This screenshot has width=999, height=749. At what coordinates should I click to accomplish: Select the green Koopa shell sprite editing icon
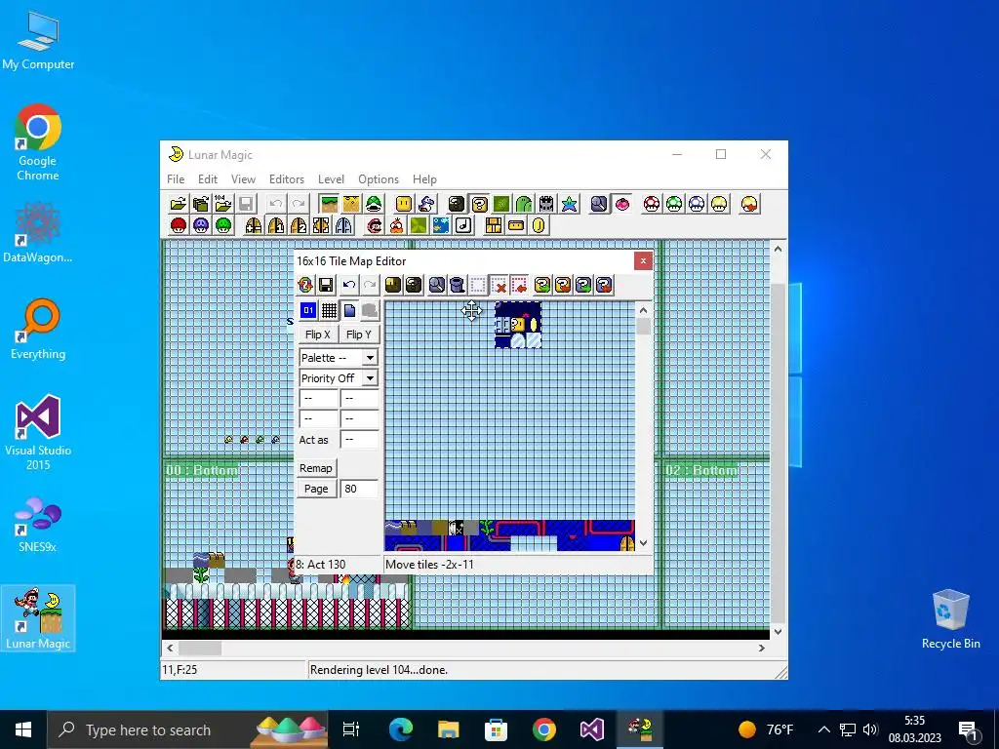374,204
